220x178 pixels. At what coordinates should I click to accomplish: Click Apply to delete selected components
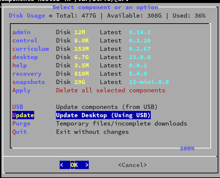pyautogui.click(x=22, y=90)
